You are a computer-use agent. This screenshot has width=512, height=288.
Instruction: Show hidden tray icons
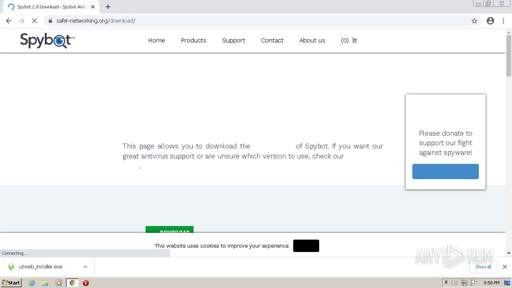coord(446,283)
